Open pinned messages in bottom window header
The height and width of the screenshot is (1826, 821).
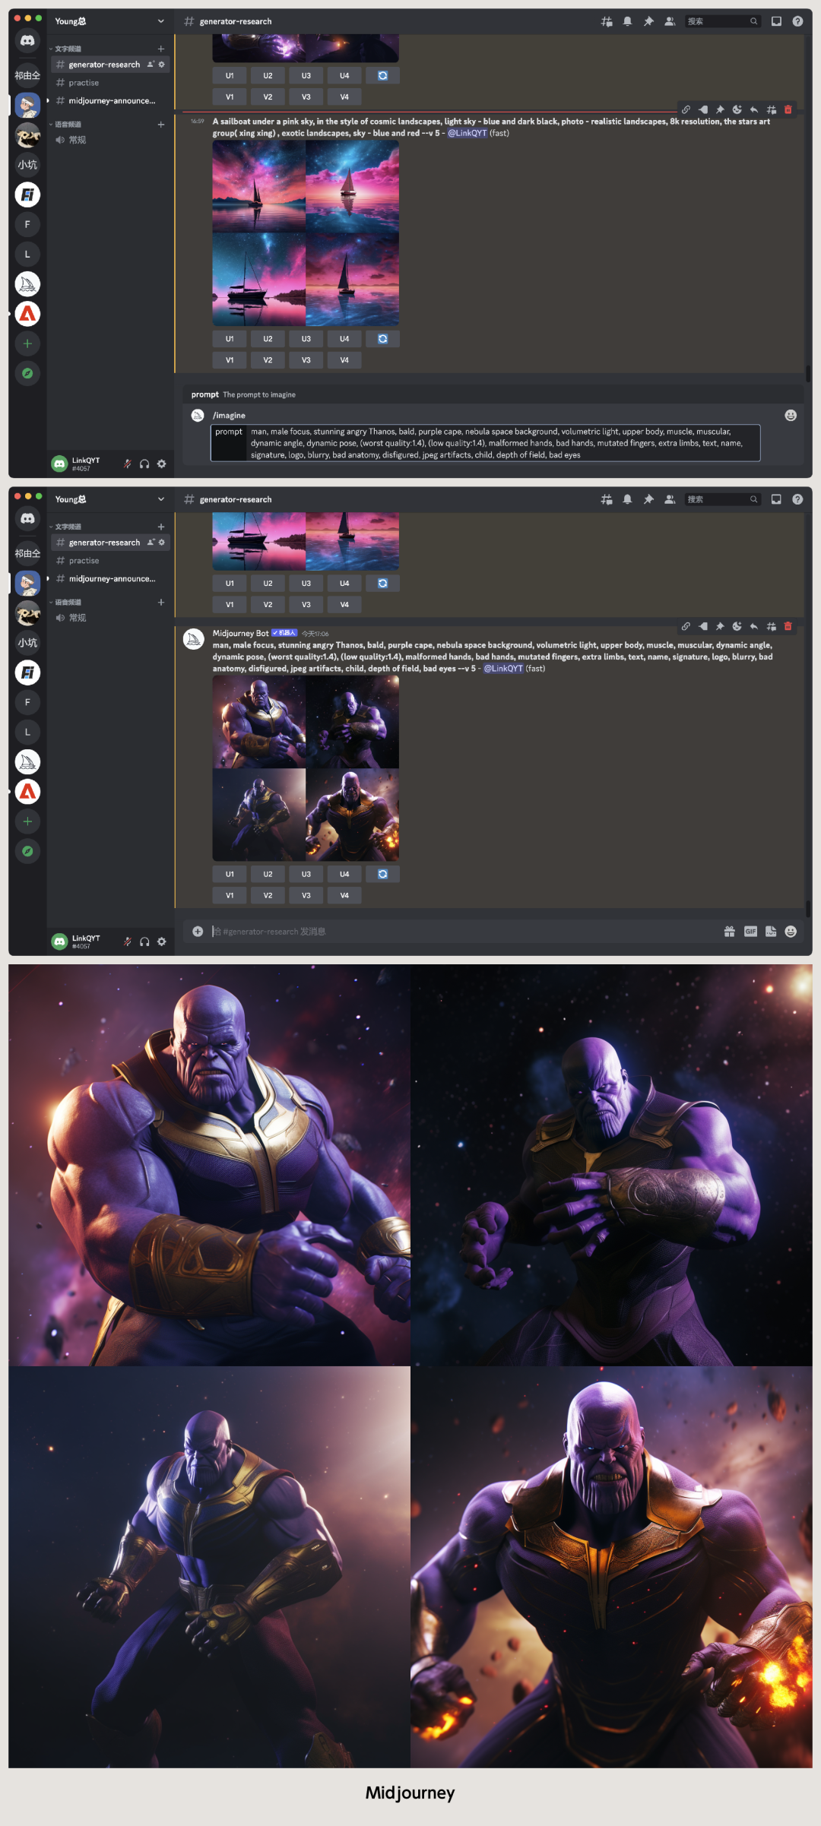[648, 499]
